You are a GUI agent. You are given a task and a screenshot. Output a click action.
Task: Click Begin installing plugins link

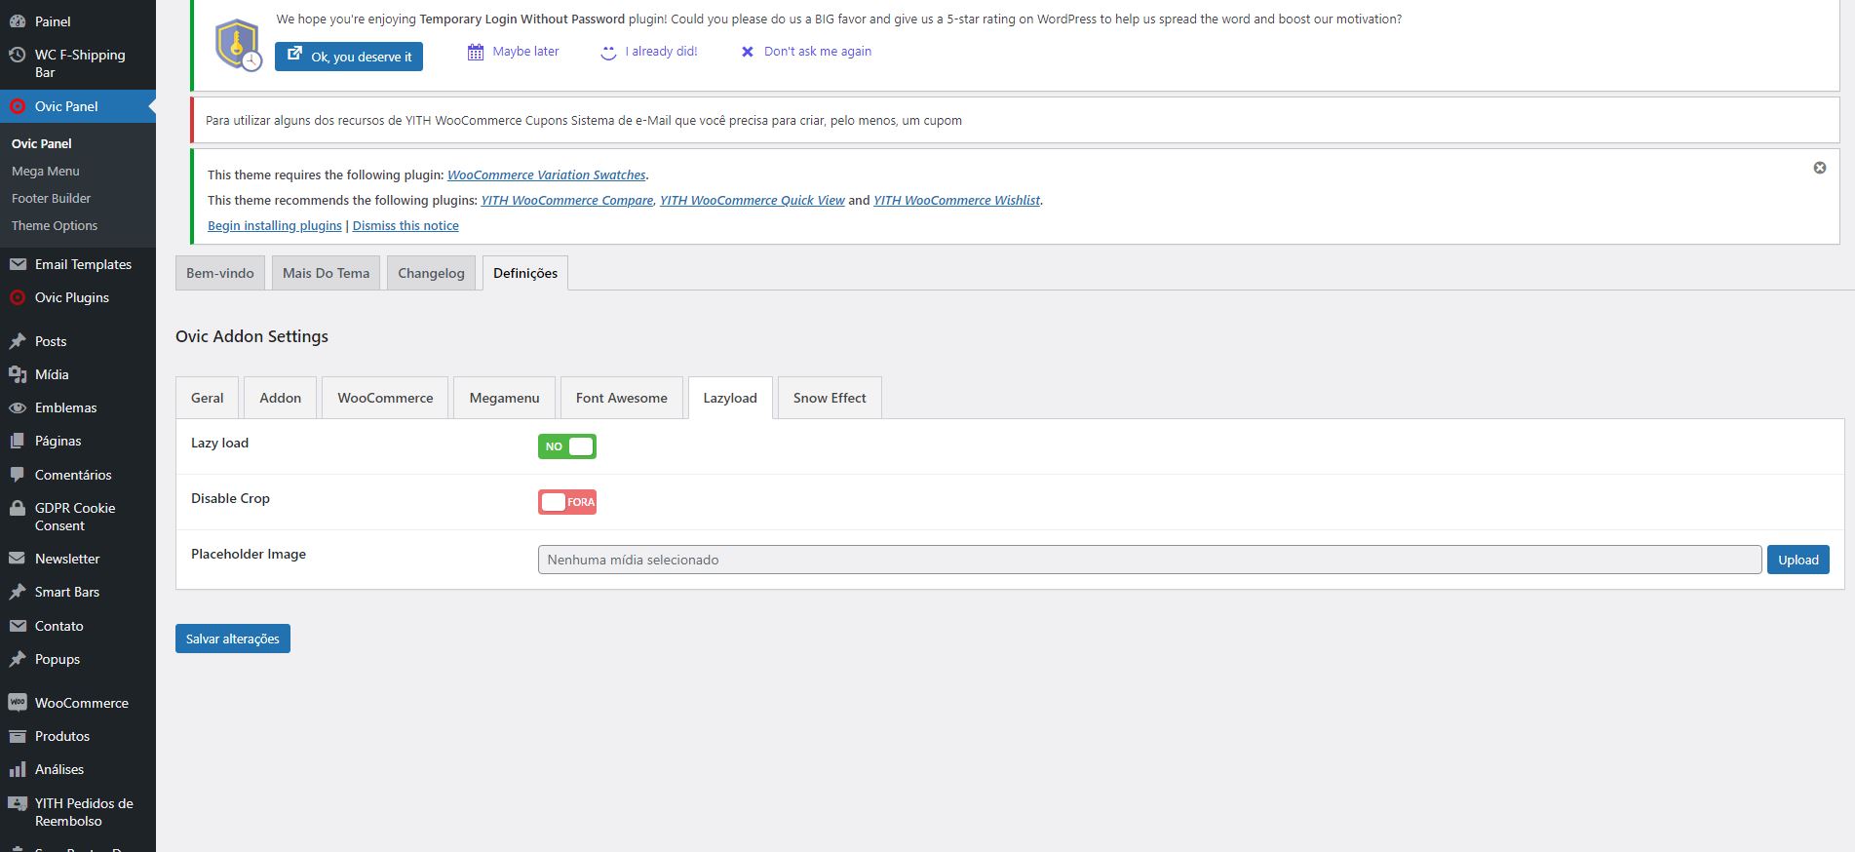pos(275,226)
